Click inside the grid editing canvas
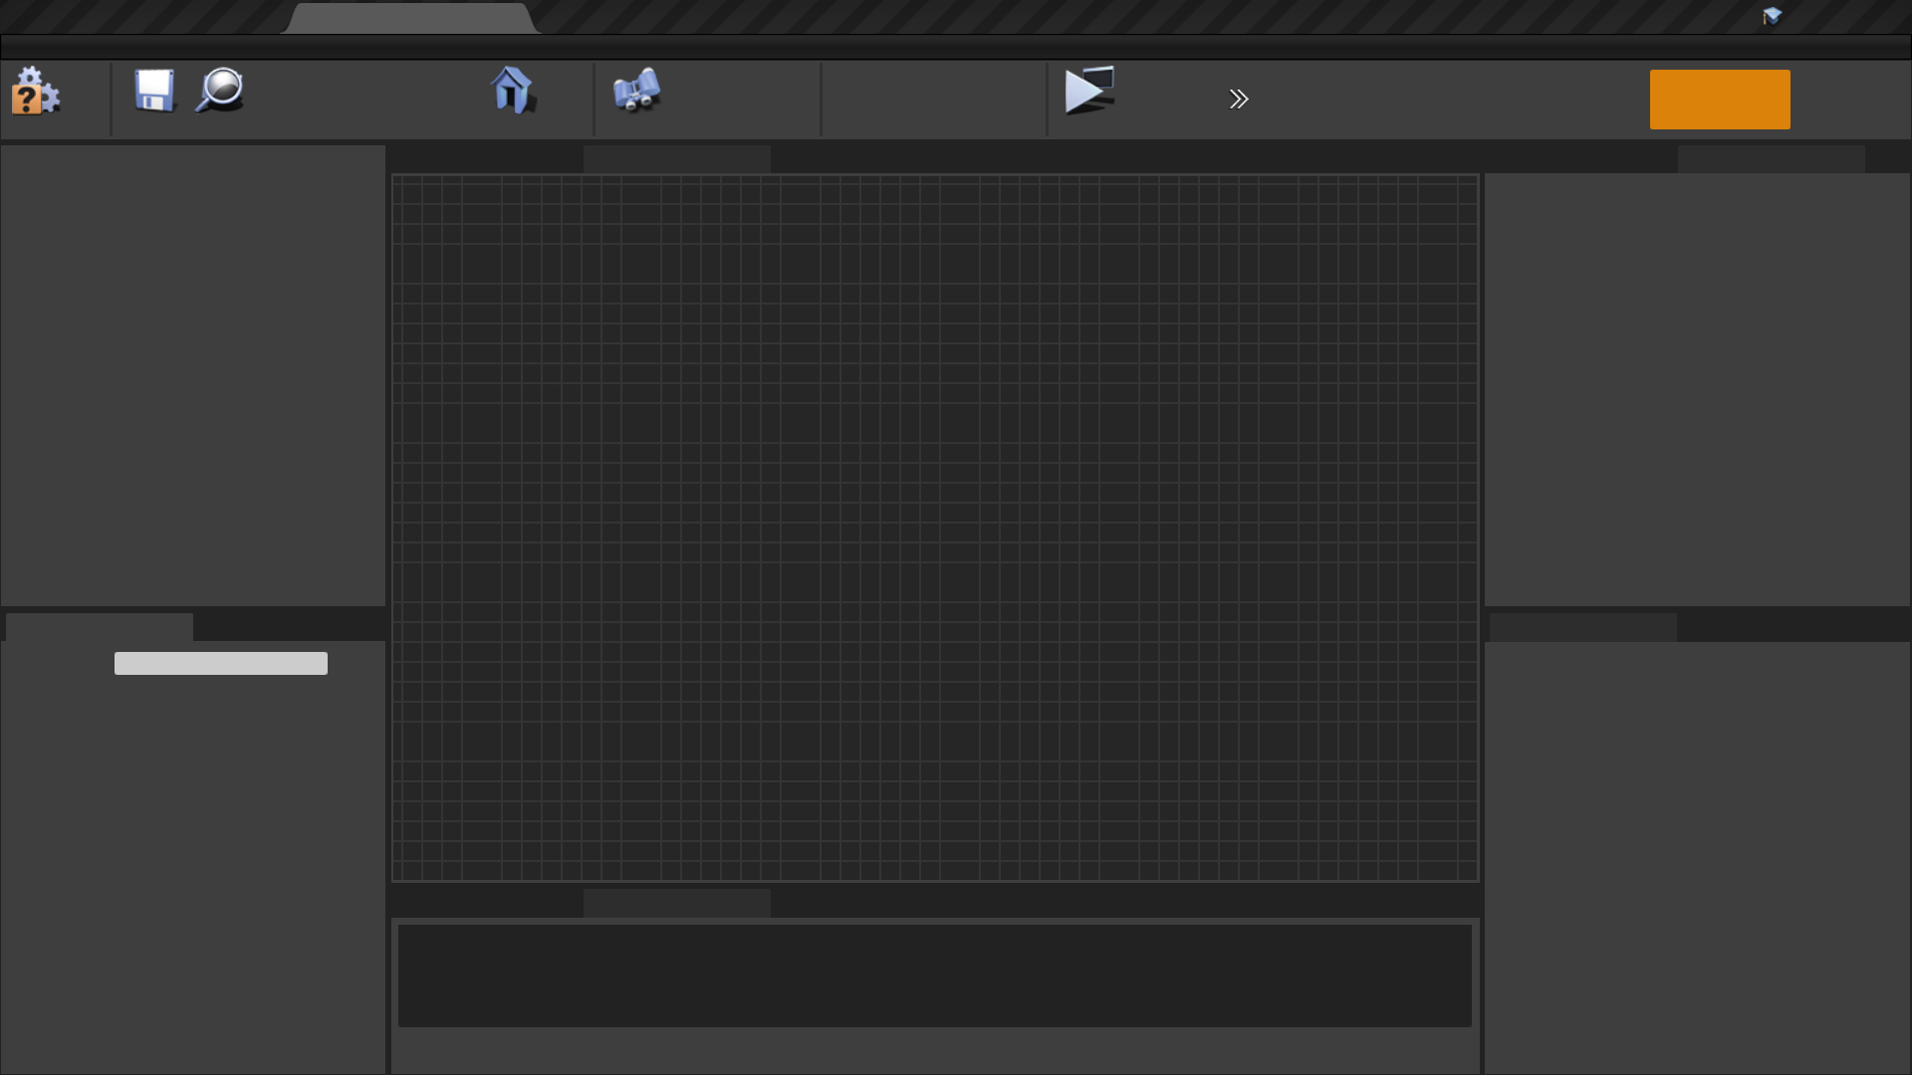The height and width of the screenshot is (1075, 1912). 934,528
